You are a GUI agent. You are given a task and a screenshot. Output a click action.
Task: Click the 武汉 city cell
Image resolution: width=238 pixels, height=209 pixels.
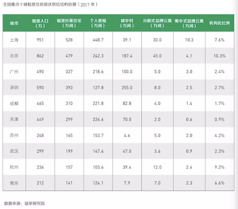(x=14, y=151)
